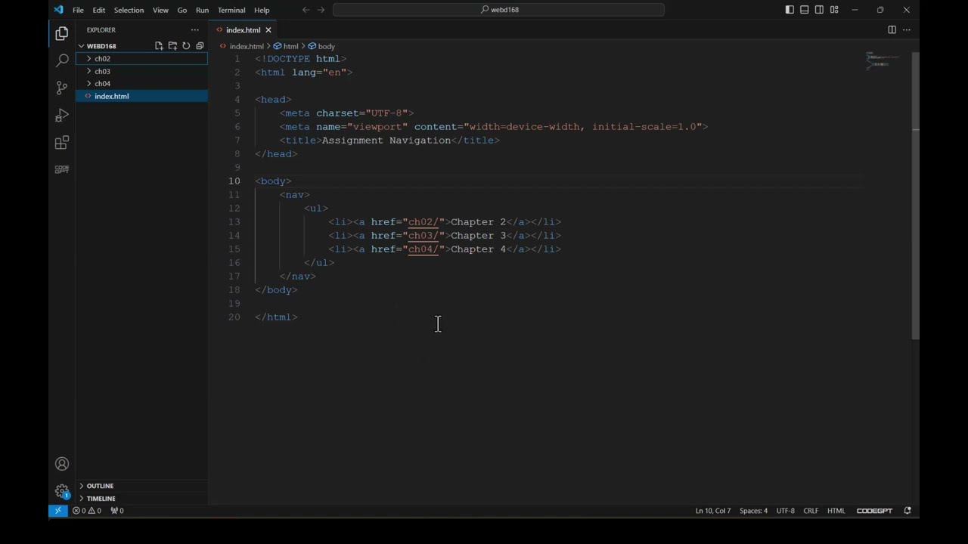
Task: Toggle the primary side bar layout icon
Action: pyautogui.click(x=790, y=10)
